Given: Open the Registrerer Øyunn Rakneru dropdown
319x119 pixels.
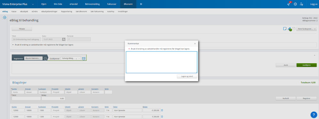Looking at the screenshot, I should pyautogui.click(x=33, y=58).
